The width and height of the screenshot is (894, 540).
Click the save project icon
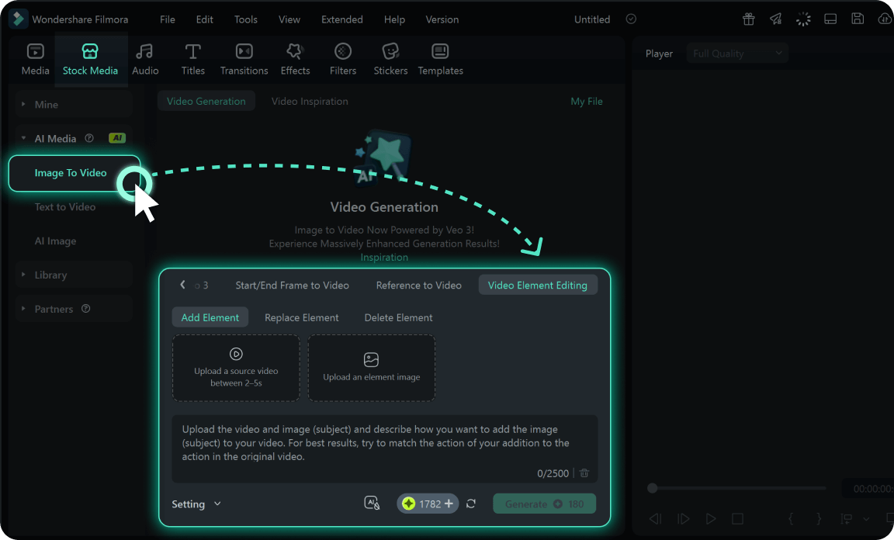858,19
